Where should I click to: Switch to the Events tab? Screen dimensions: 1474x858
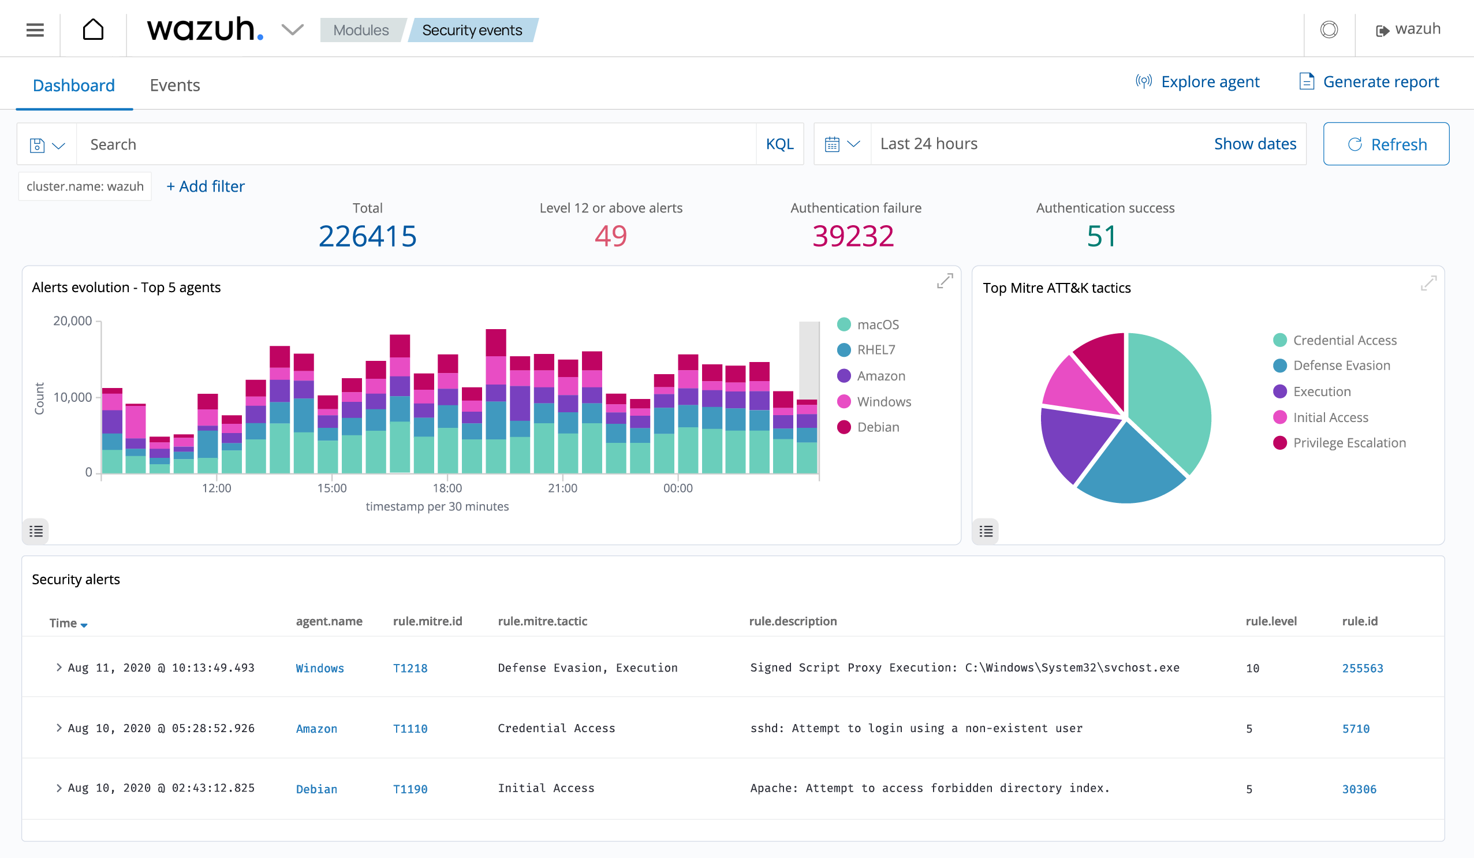[x=175, y=85]
